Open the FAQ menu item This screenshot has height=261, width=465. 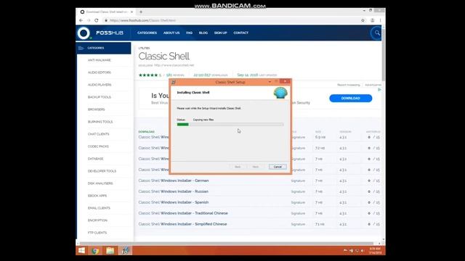189,33
